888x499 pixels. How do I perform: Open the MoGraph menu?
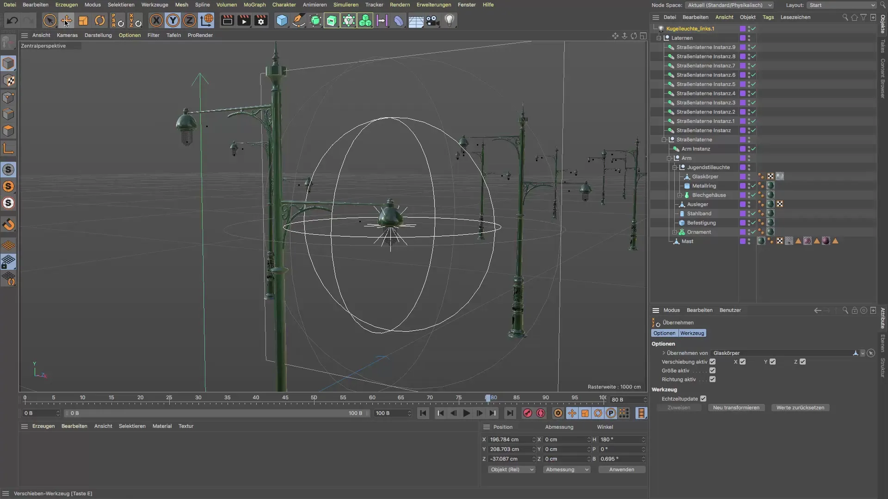click(255, 5)
